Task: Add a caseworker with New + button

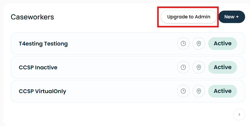Action: click(x=232, y=17)
